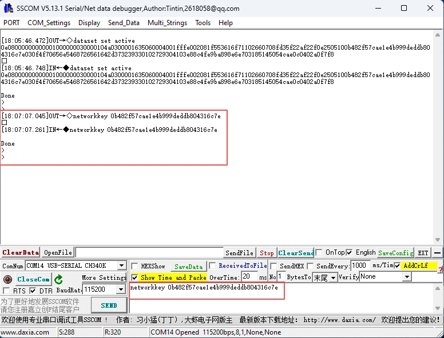The image size is (444, 338).
Task: Expand the ComNum port dropdown
Action: pos(121,265)
